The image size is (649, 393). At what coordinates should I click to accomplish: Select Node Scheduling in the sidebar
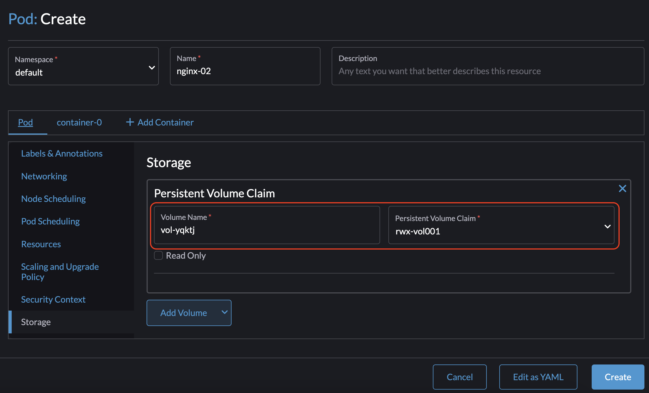coord(53,198)
